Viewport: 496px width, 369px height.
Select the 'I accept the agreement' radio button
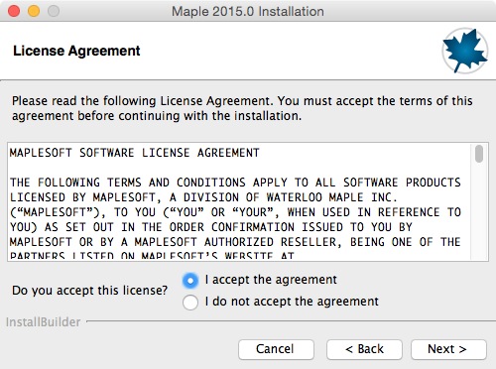pos(190,281)
